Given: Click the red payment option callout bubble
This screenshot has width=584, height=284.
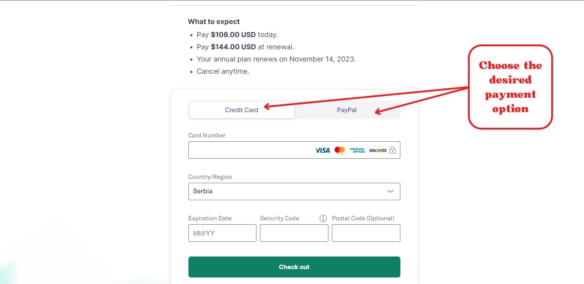Looking at the screenshot, I should tap(510, 87).
